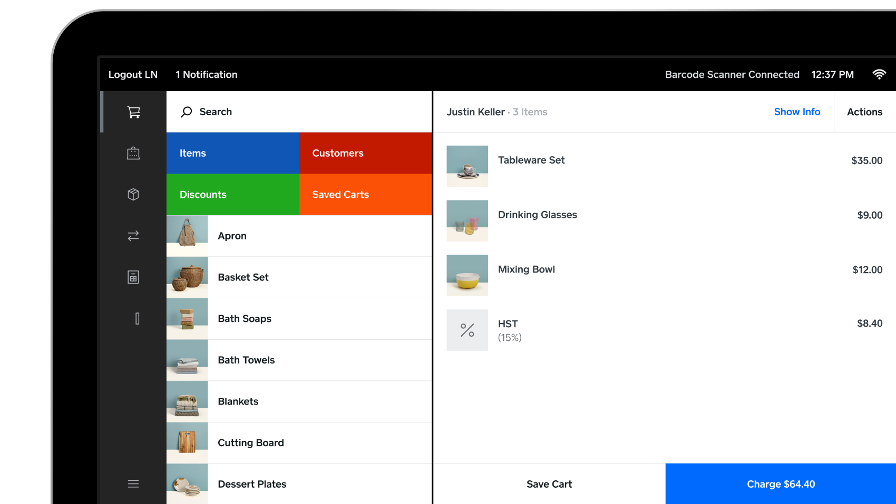Click the Wi-Fi icon in the top bar

point(879,74)
